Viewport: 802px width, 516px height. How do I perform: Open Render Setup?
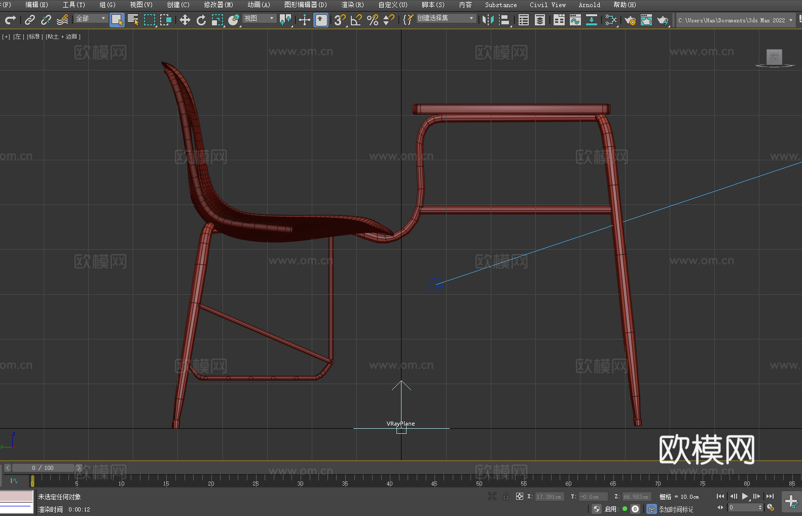[x=630, y=20]
